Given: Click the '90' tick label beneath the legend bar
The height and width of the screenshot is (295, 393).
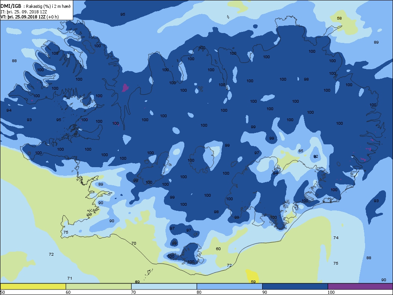Looking at the screenshot, I should 264,292.
